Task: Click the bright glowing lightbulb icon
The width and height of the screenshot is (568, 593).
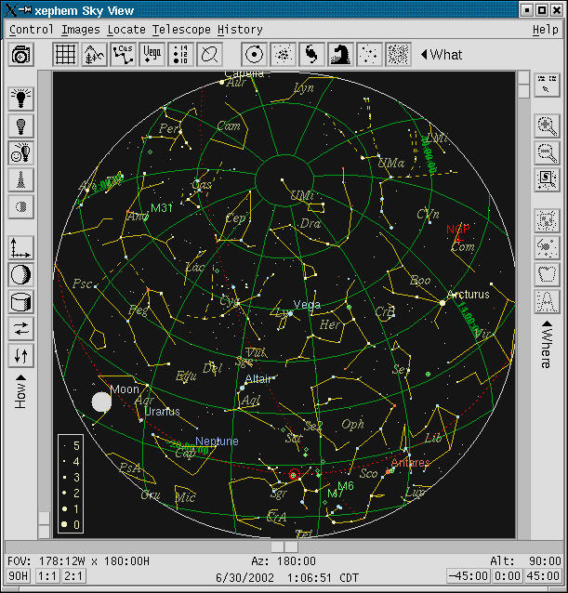Action: [20, 99]
